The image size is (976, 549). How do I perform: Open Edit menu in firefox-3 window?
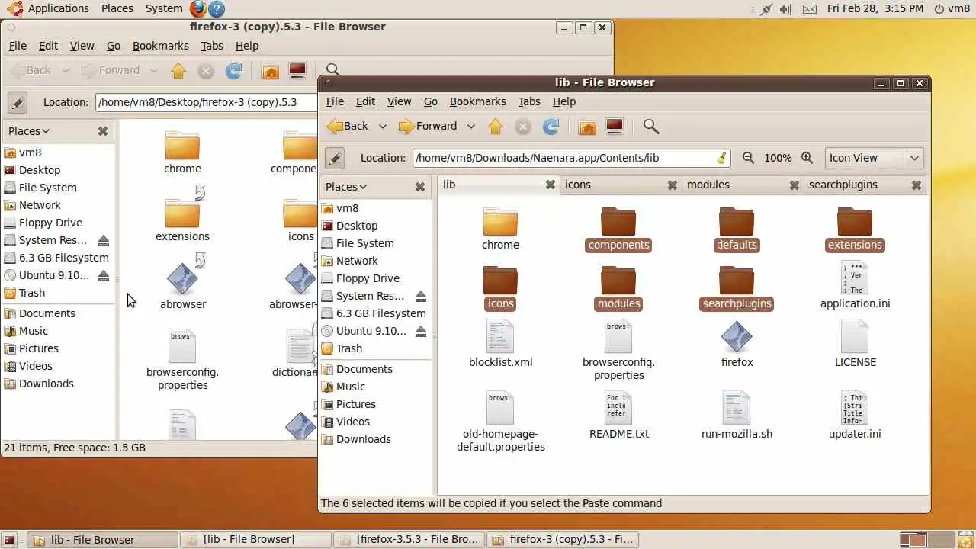[48, 46]
